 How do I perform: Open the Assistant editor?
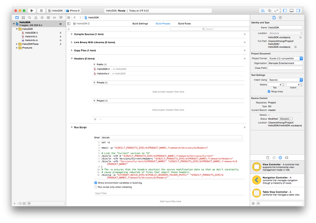click(270, 11)
